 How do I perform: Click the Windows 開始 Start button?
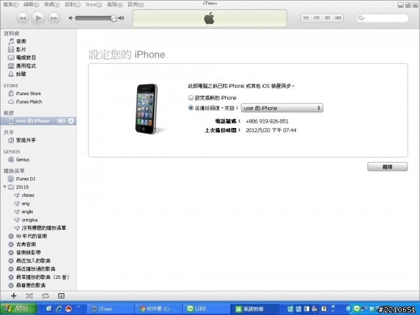(18, 309)
